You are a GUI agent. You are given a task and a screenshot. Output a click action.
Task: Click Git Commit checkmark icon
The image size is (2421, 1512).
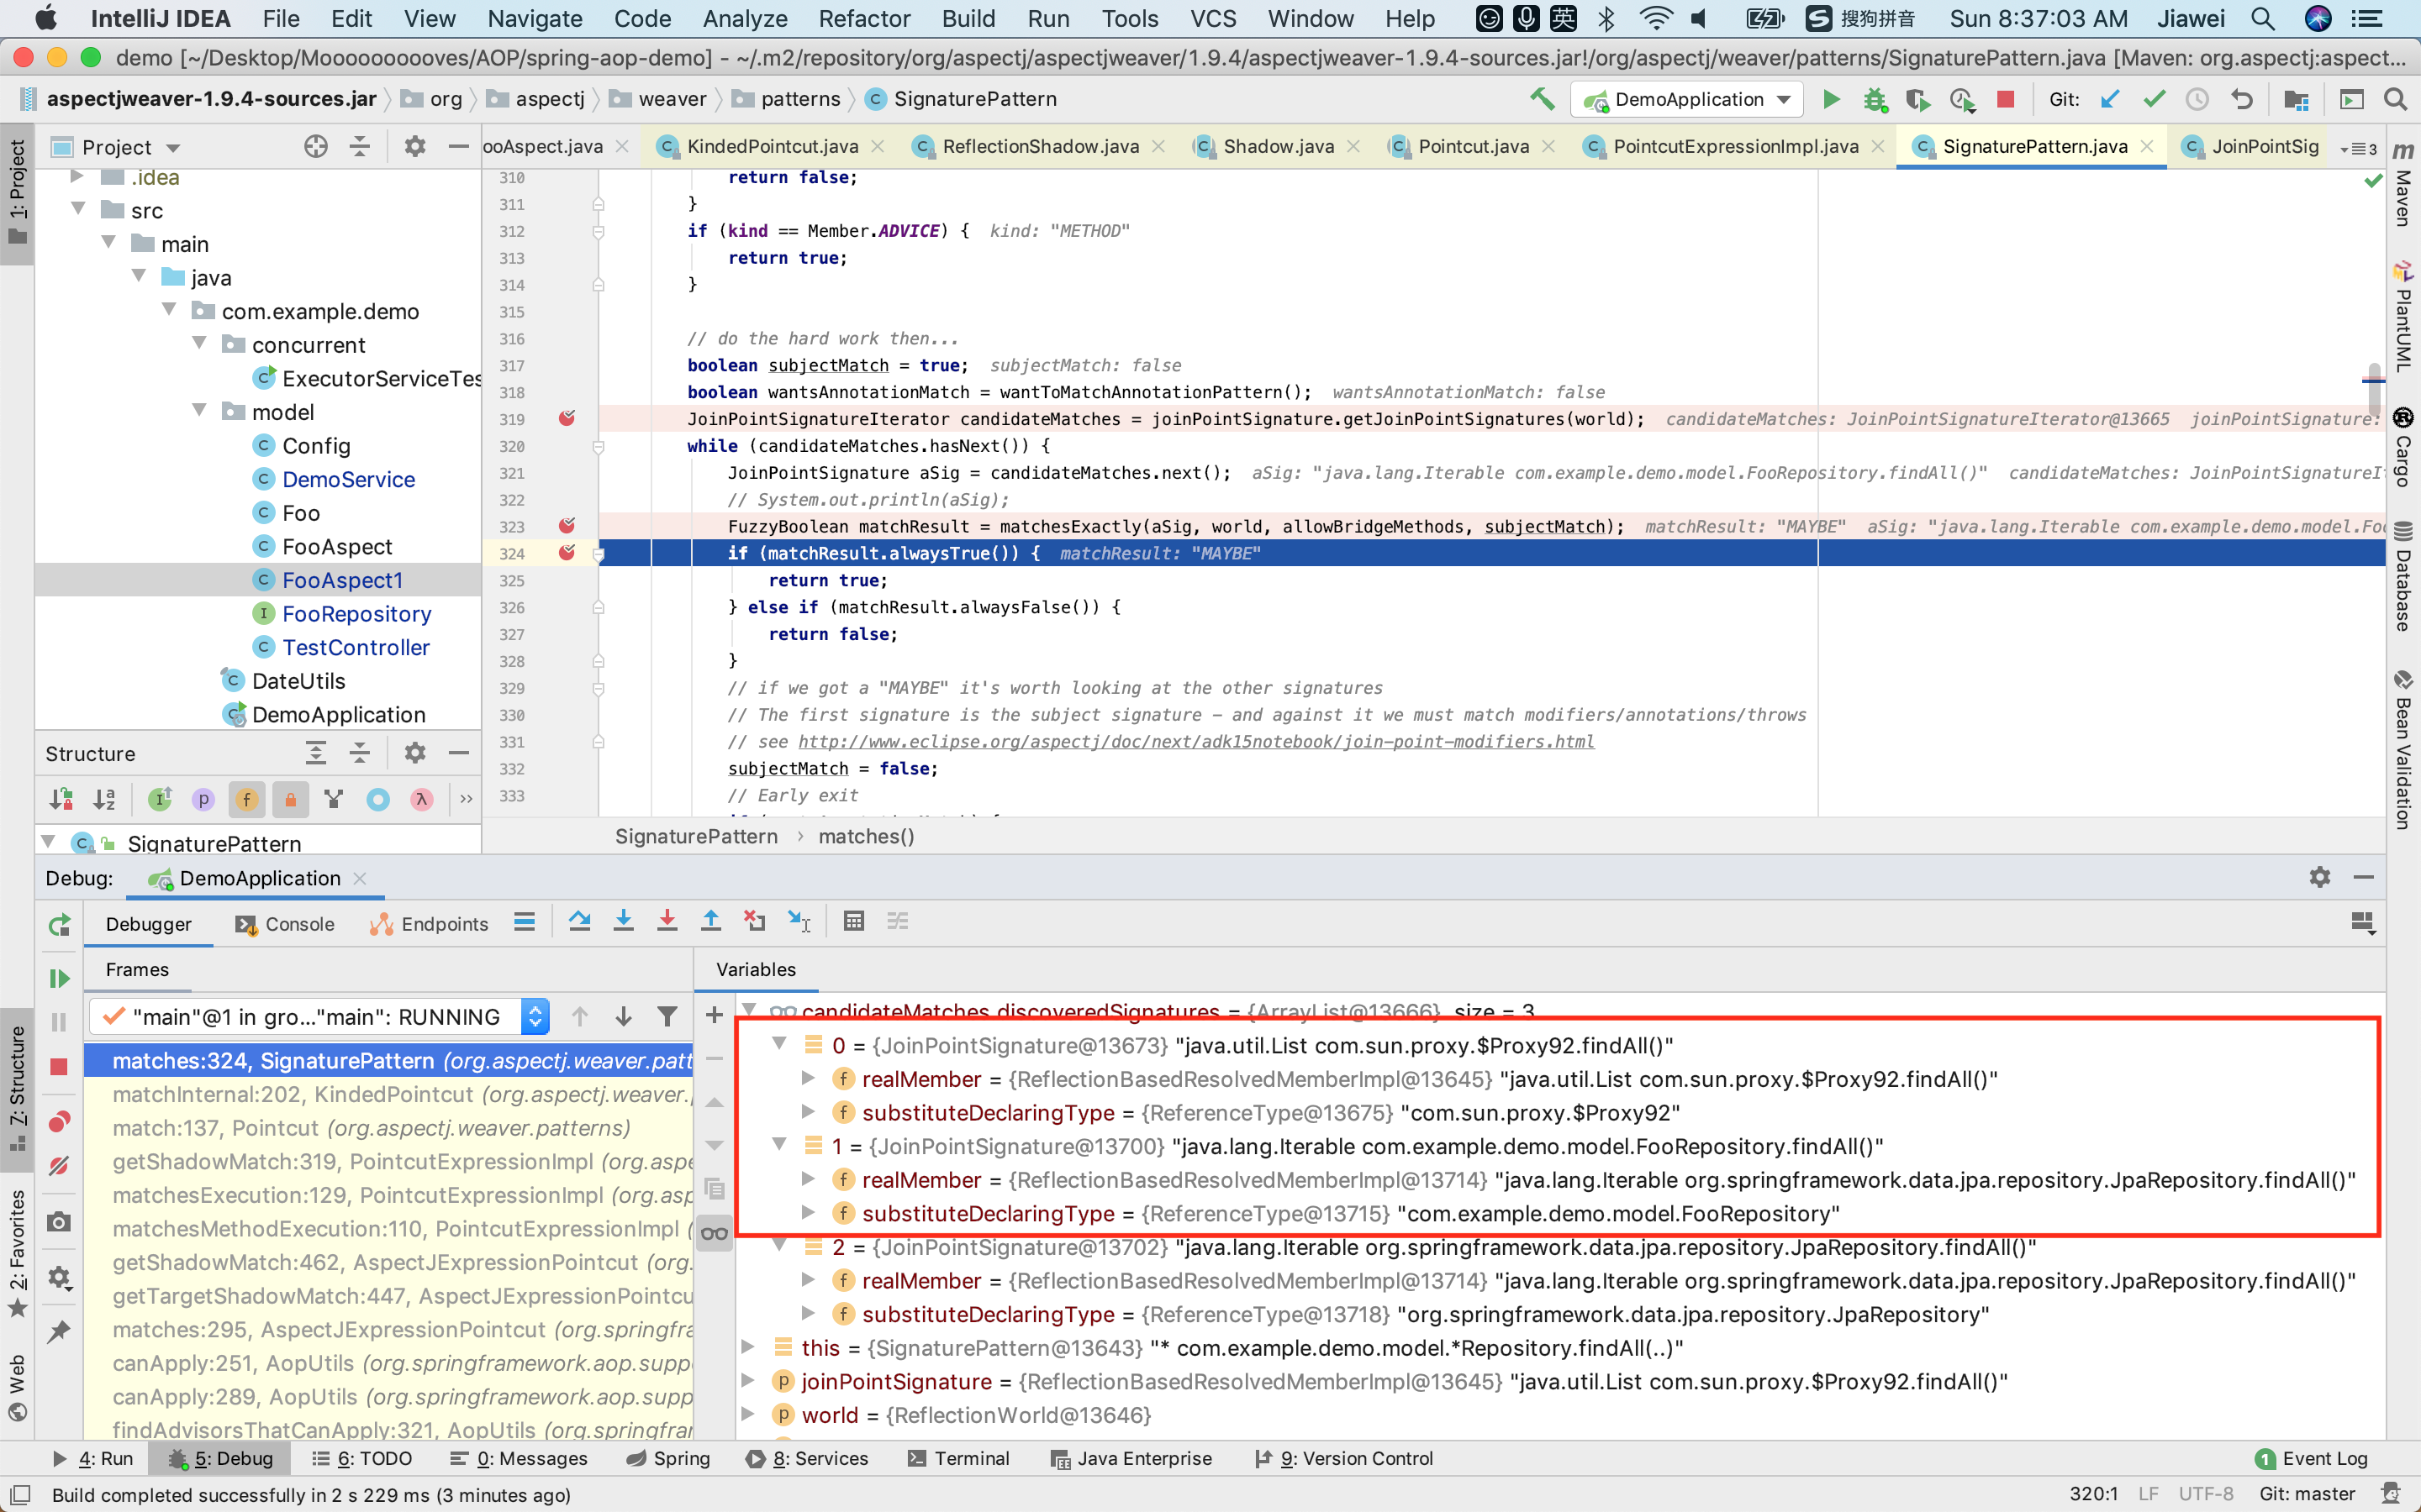pos(2154,99)
